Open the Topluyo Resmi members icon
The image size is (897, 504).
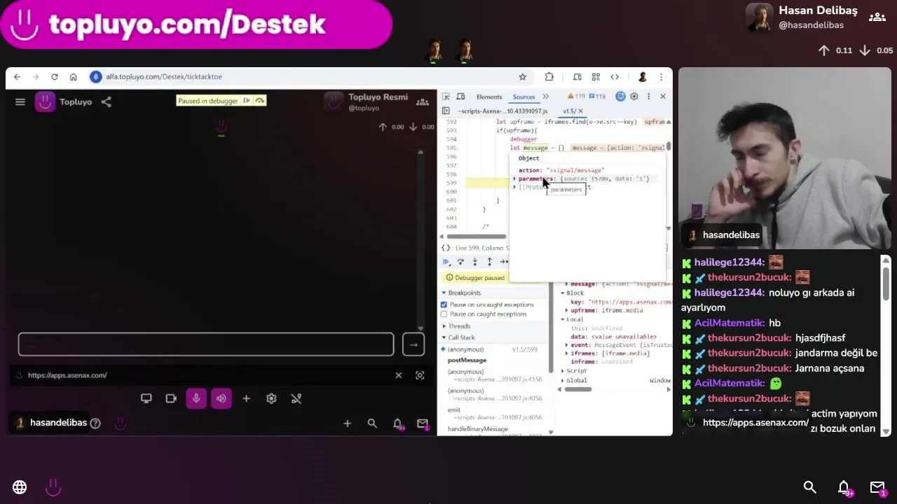pos(423,102)
